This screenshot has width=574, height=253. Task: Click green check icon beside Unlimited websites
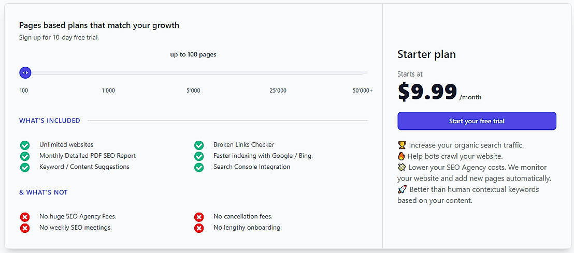(24, 145)
